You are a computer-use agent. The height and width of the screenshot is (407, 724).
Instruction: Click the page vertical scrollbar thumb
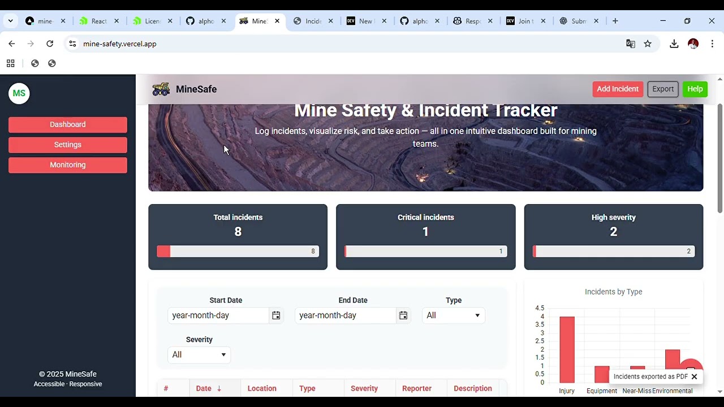720,159
